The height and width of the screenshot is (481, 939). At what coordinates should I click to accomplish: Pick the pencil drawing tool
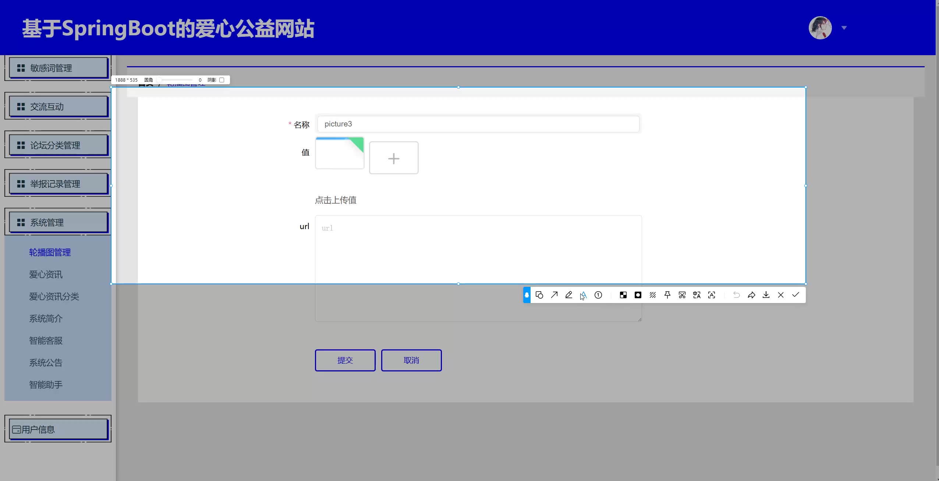569,295
